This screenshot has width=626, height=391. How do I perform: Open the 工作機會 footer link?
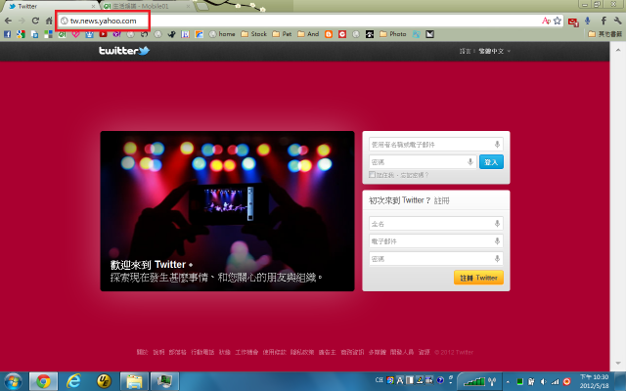pyautogui.click(x=246, y=352)
